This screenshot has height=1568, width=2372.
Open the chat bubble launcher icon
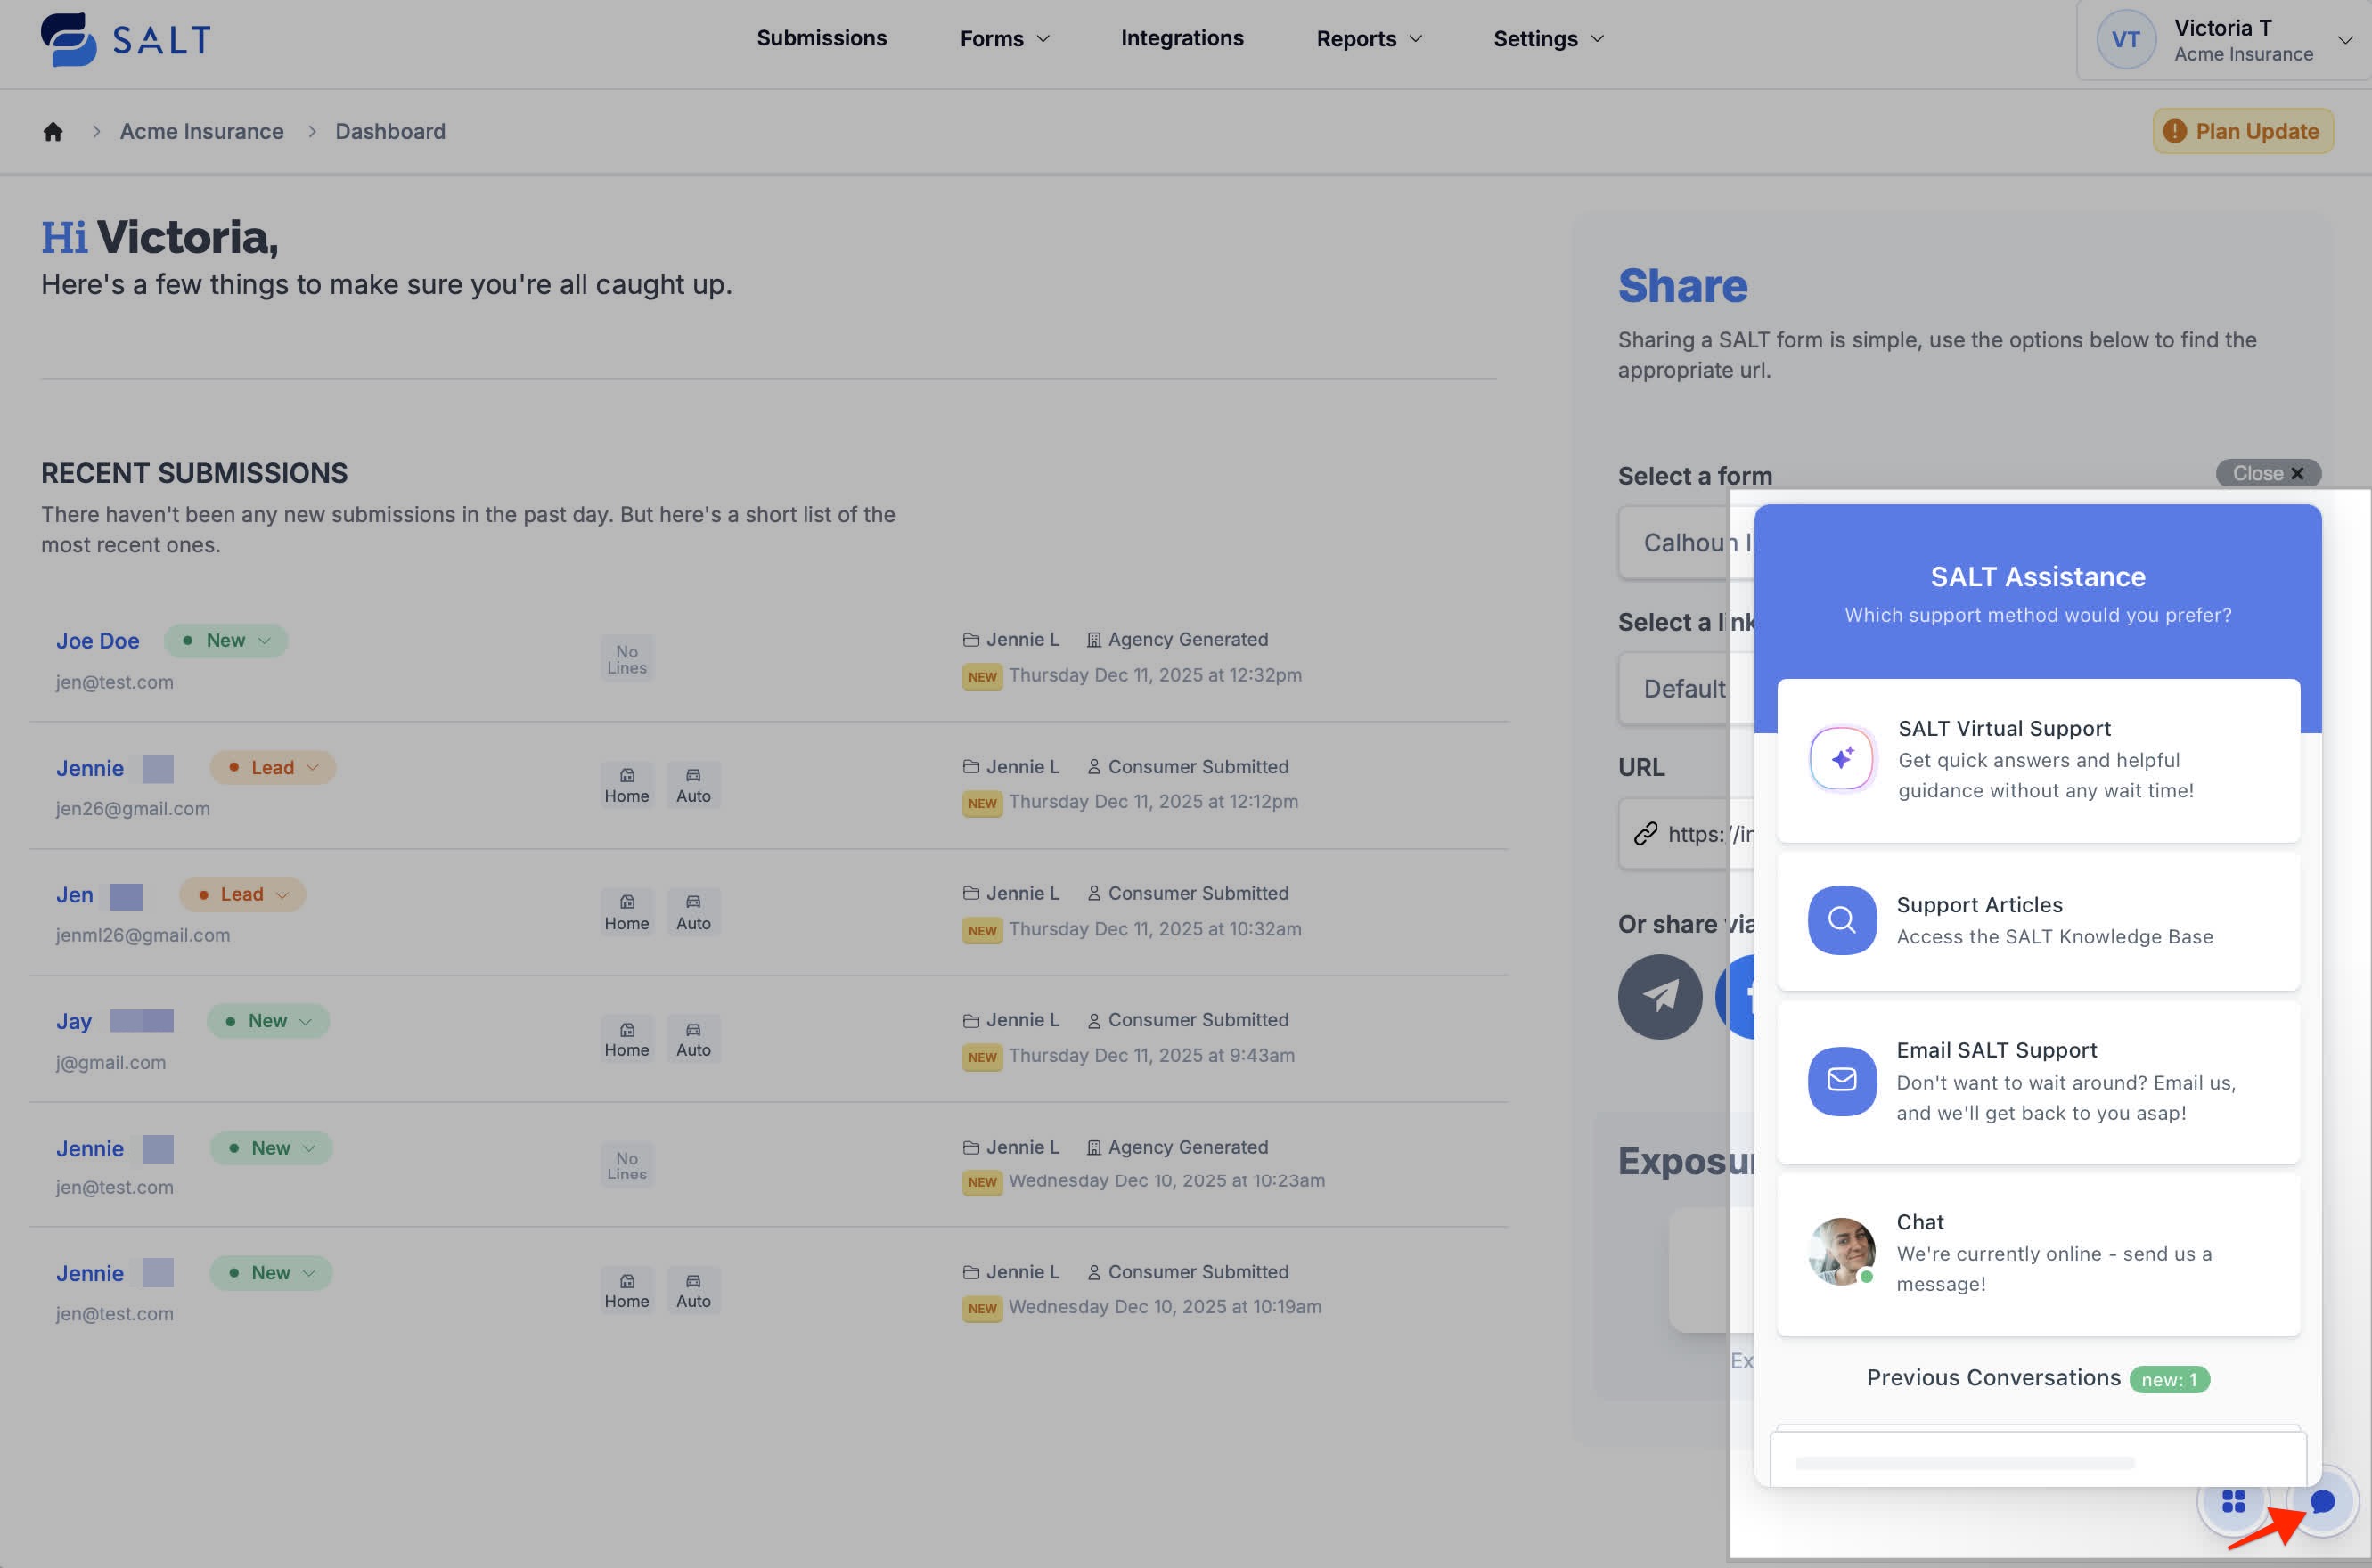pos(2323,1501)
